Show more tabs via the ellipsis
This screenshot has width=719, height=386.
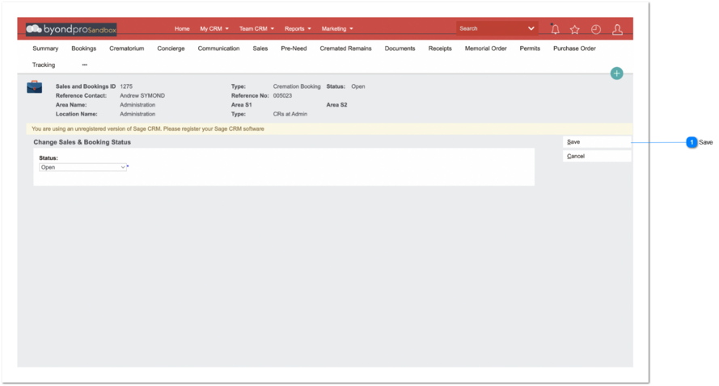84,65
